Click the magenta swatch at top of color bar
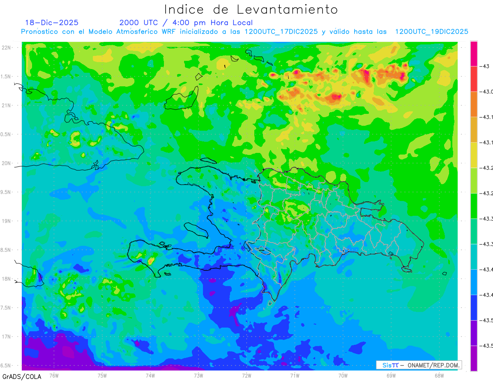This screenshot has height=381, width=493. [474, 53]
